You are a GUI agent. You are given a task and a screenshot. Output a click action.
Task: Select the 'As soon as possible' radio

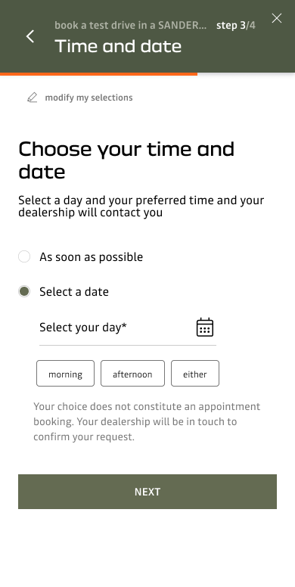24,257
